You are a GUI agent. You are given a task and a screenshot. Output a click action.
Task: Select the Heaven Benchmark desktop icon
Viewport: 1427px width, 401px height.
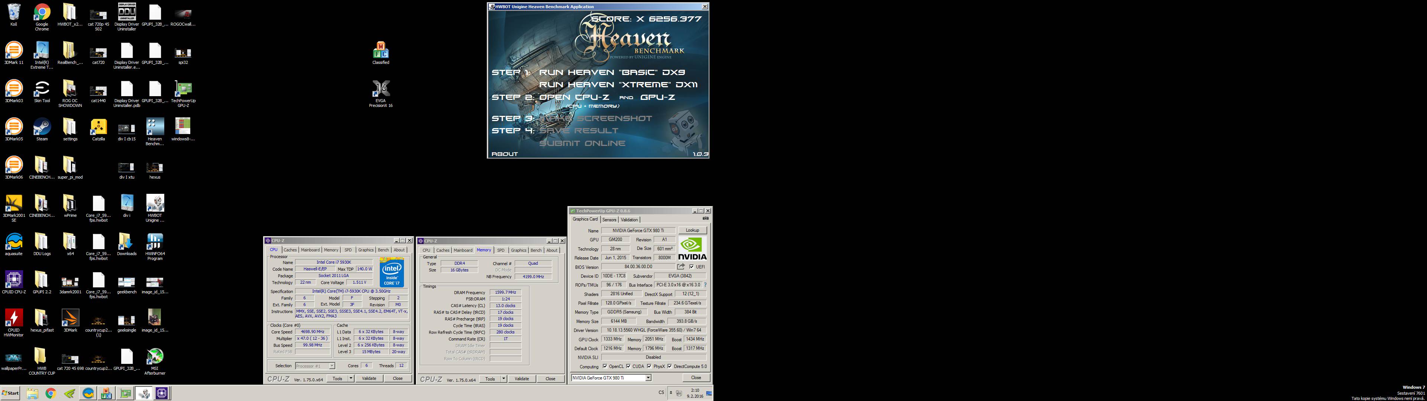[x=155, y=132]
